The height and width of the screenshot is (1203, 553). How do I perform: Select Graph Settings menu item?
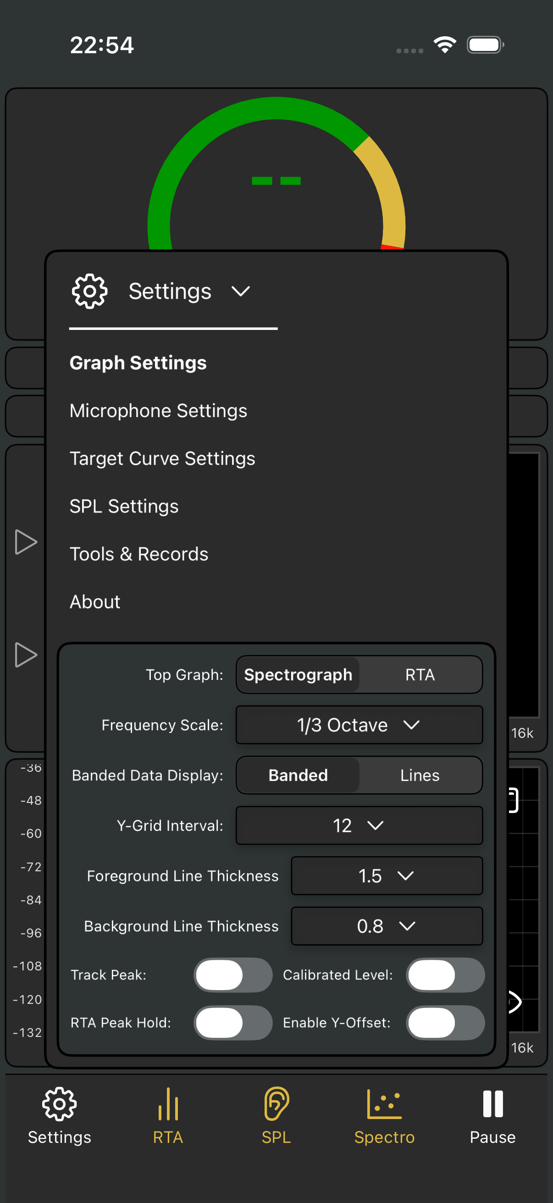138,363
